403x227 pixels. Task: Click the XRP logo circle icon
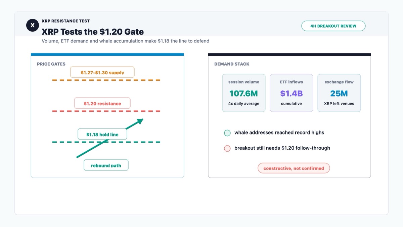[x=33, y=25]
